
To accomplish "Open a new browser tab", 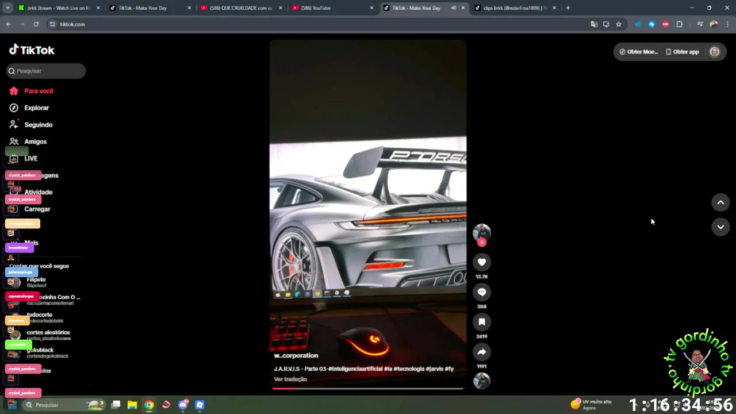I will click(x=568, y=8).
